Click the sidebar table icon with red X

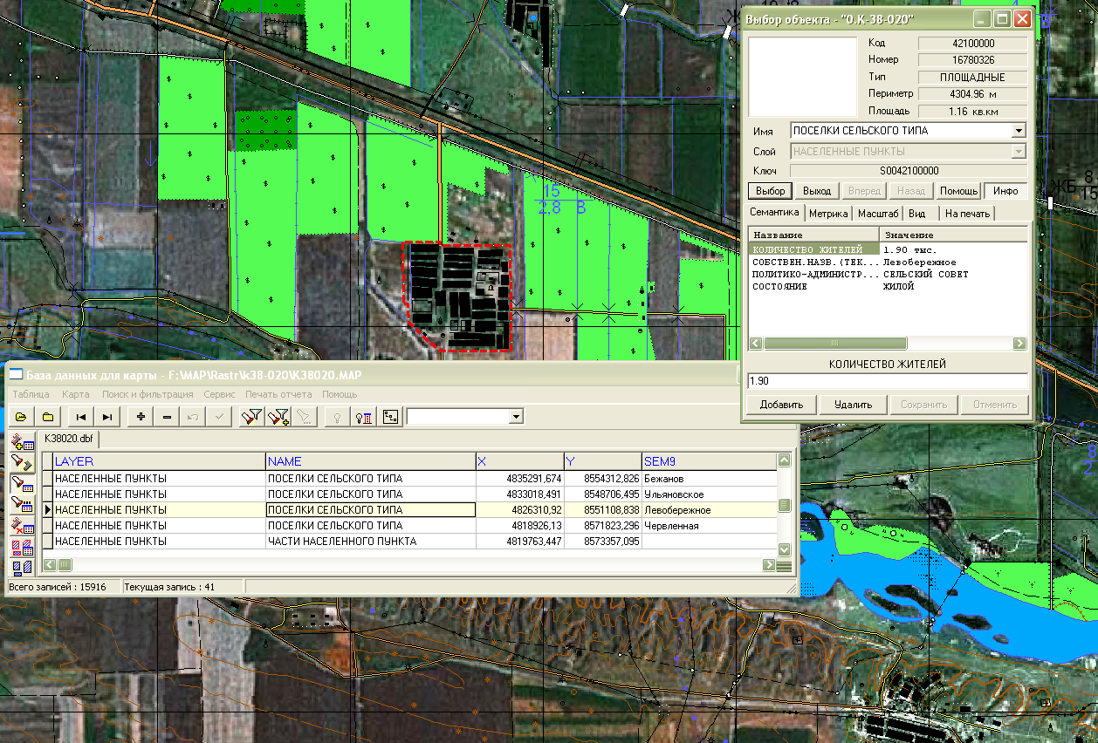pyautogui.click(x=22, y=525)
